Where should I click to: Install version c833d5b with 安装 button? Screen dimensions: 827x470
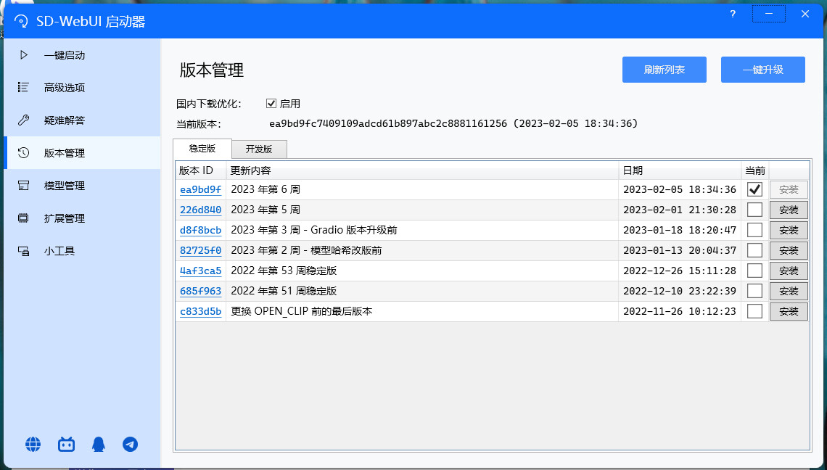point(789,311)
